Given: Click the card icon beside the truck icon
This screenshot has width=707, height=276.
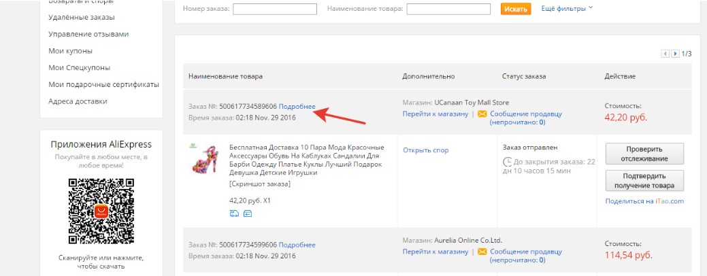Looking at the screenshot, I should (248, 213).
